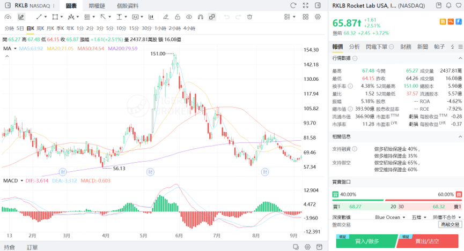Click the 買入/做多 button
Image resolution: width=464 pixels, height=251 pixels.
[x=367, y=241]
